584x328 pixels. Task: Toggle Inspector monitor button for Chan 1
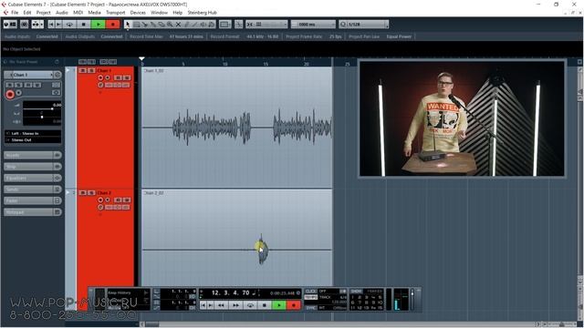(x=19, y=93)
